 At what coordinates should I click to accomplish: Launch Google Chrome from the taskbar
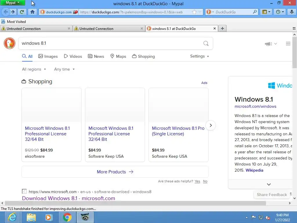[67, 217]
